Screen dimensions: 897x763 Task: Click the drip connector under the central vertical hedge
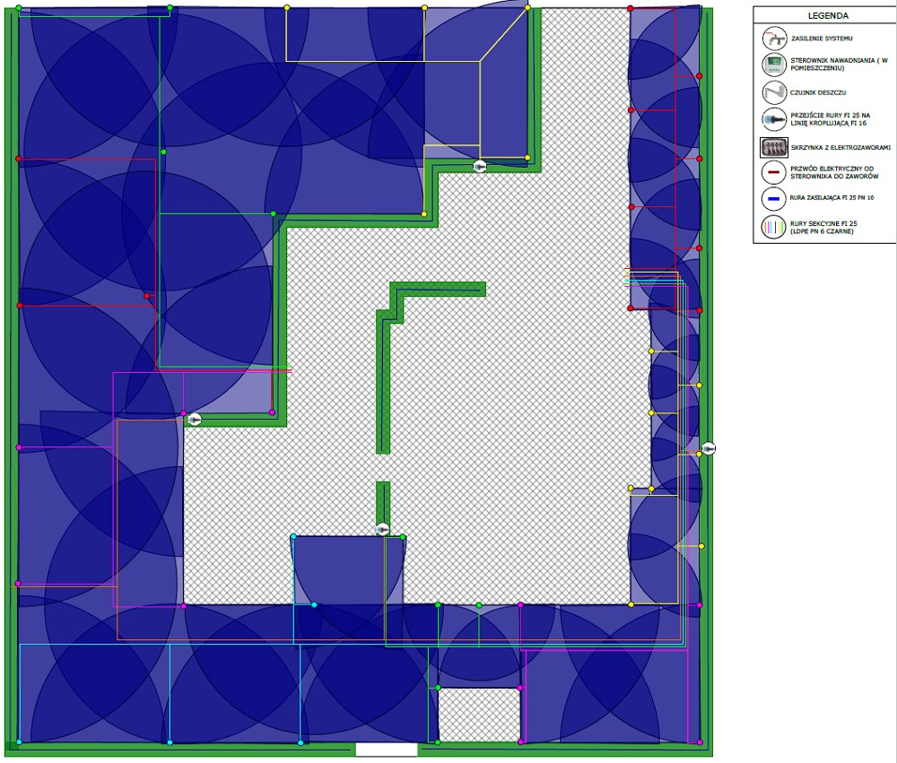383,529
